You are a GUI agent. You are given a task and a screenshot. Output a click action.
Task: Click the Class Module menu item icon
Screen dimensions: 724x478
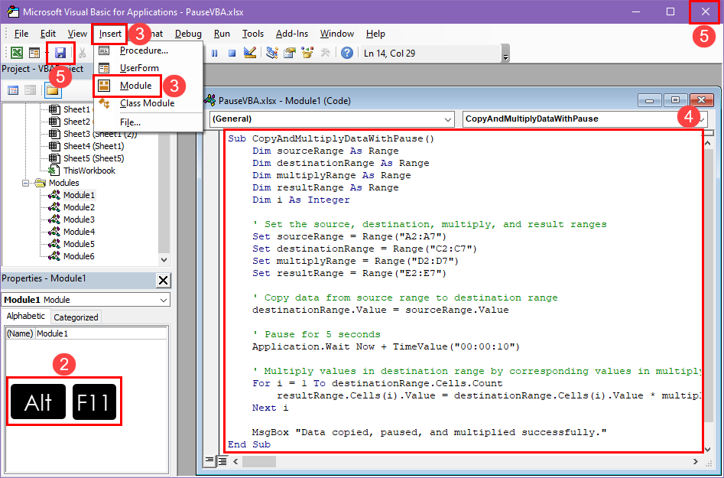pos(104,103)
